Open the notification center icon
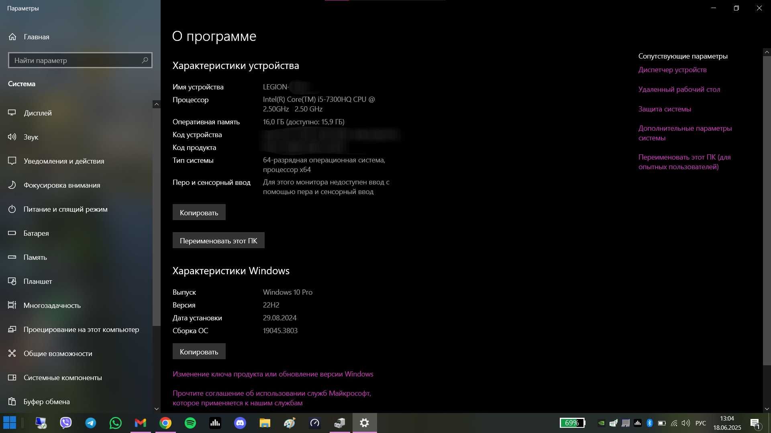The width and height of the screenshot is (771, 433). click(x=755, y=423)
